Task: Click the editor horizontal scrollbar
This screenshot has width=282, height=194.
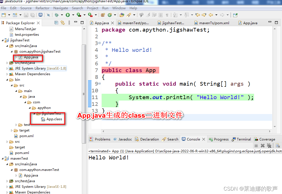Action: pyautogui.click(x=186, y=131)
